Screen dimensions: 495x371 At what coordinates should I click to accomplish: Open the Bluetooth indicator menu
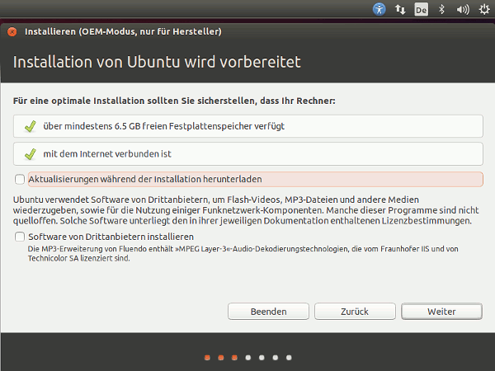click(441, 9)
